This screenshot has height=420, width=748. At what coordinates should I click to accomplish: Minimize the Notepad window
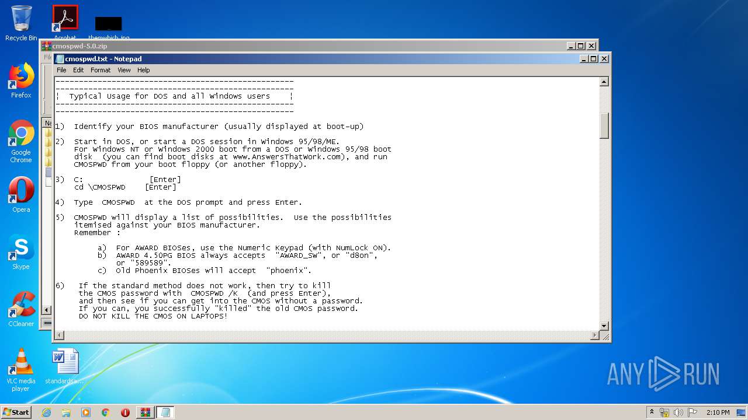584,59
